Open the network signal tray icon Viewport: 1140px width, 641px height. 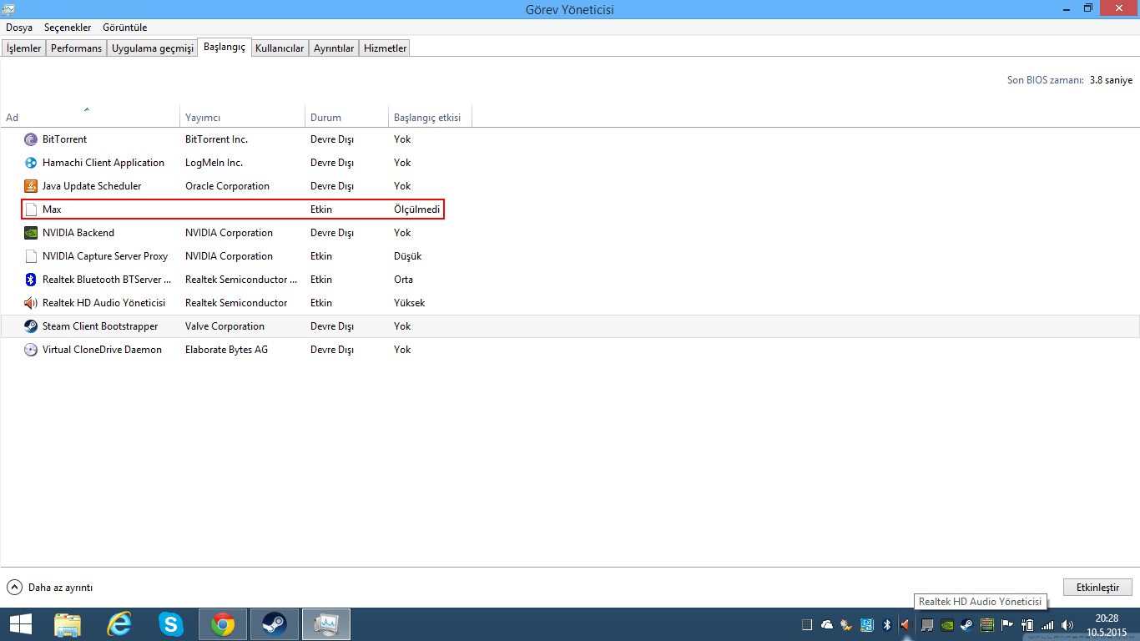1047,624
